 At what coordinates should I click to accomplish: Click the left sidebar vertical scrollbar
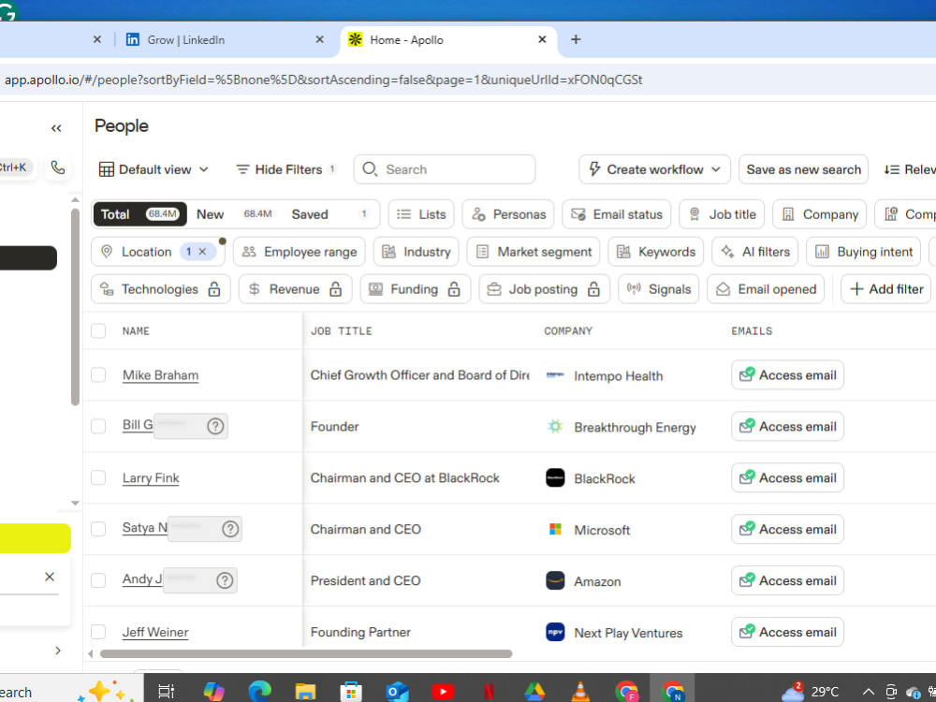point(75,307)
